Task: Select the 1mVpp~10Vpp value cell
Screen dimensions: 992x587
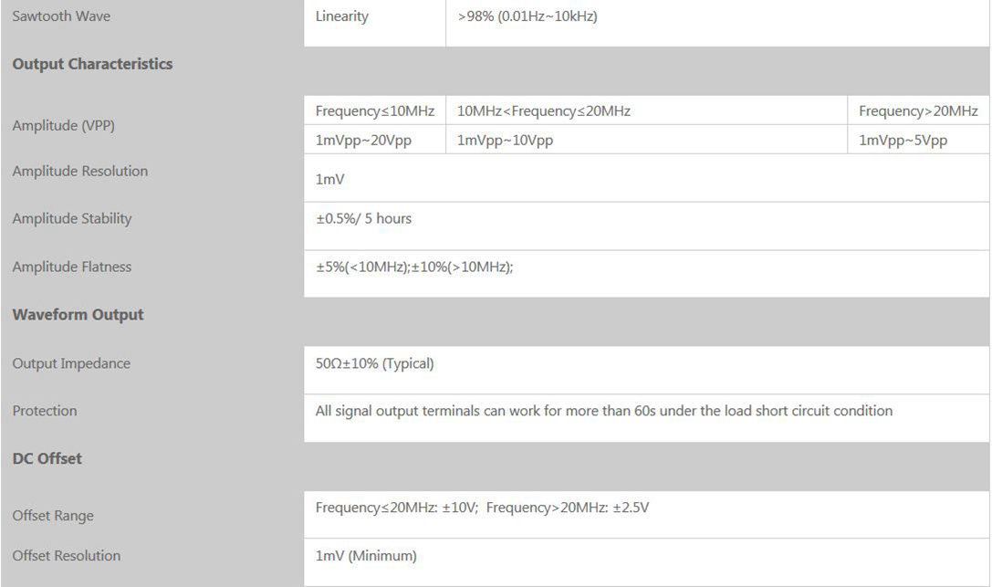Action: coord(505,141)
